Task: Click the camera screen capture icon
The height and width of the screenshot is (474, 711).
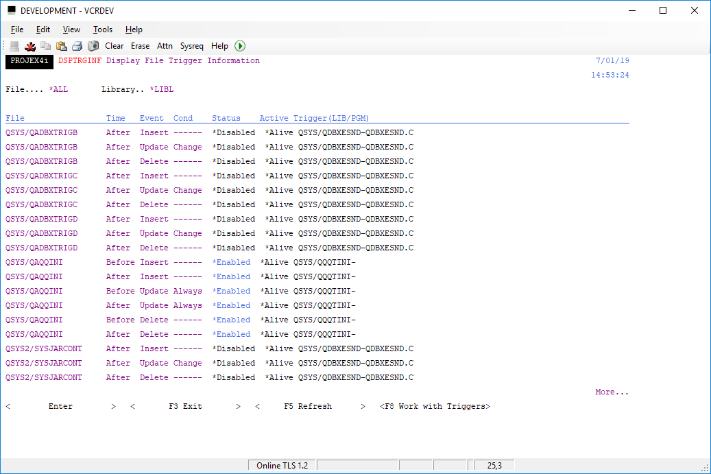Action: [x=93, y=46]
